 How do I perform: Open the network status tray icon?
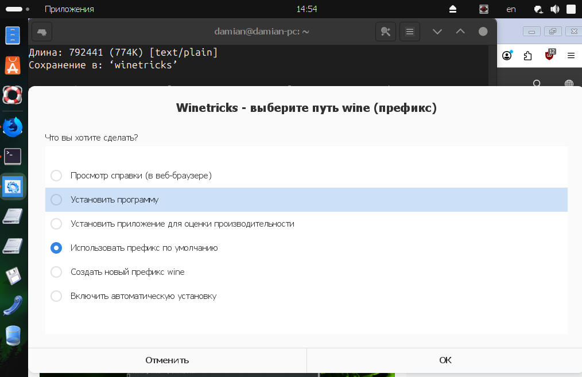[x=538, y=9]
